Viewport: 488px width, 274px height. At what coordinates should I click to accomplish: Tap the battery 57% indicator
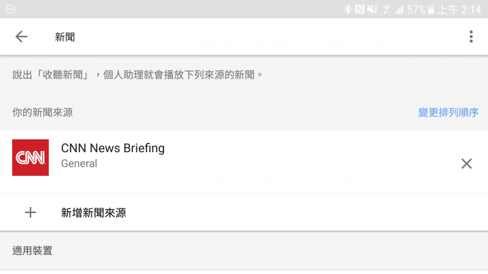[x=420, y=9]
